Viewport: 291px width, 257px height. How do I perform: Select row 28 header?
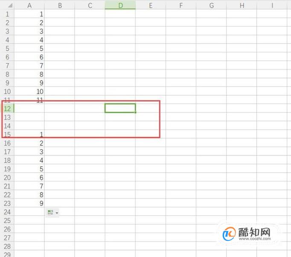click(x=7, y=246)
